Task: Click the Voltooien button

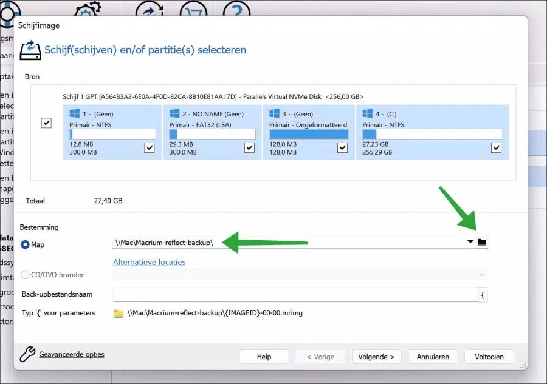Action: point(489,357)
